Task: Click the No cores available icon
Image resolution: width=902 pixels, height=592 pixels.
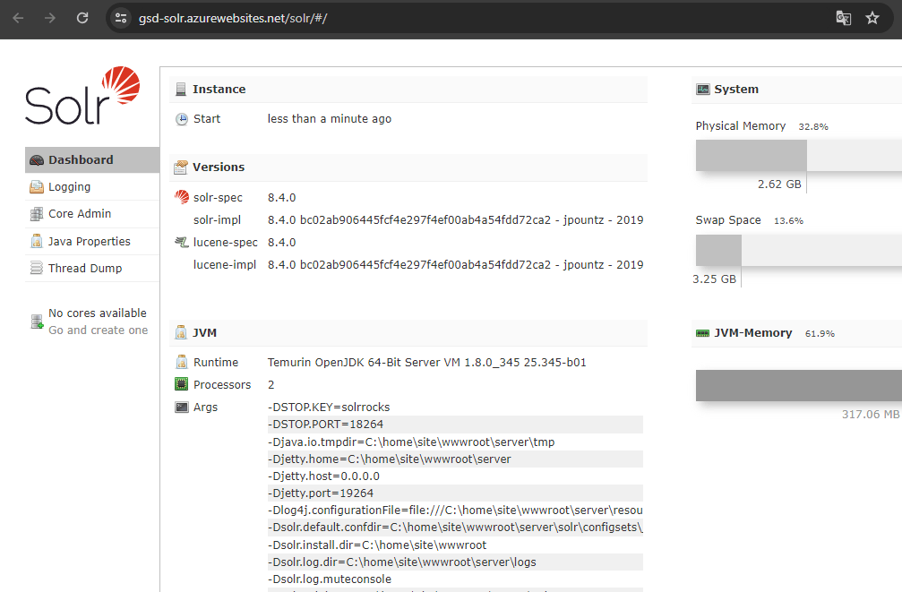Action: [37, 322]
